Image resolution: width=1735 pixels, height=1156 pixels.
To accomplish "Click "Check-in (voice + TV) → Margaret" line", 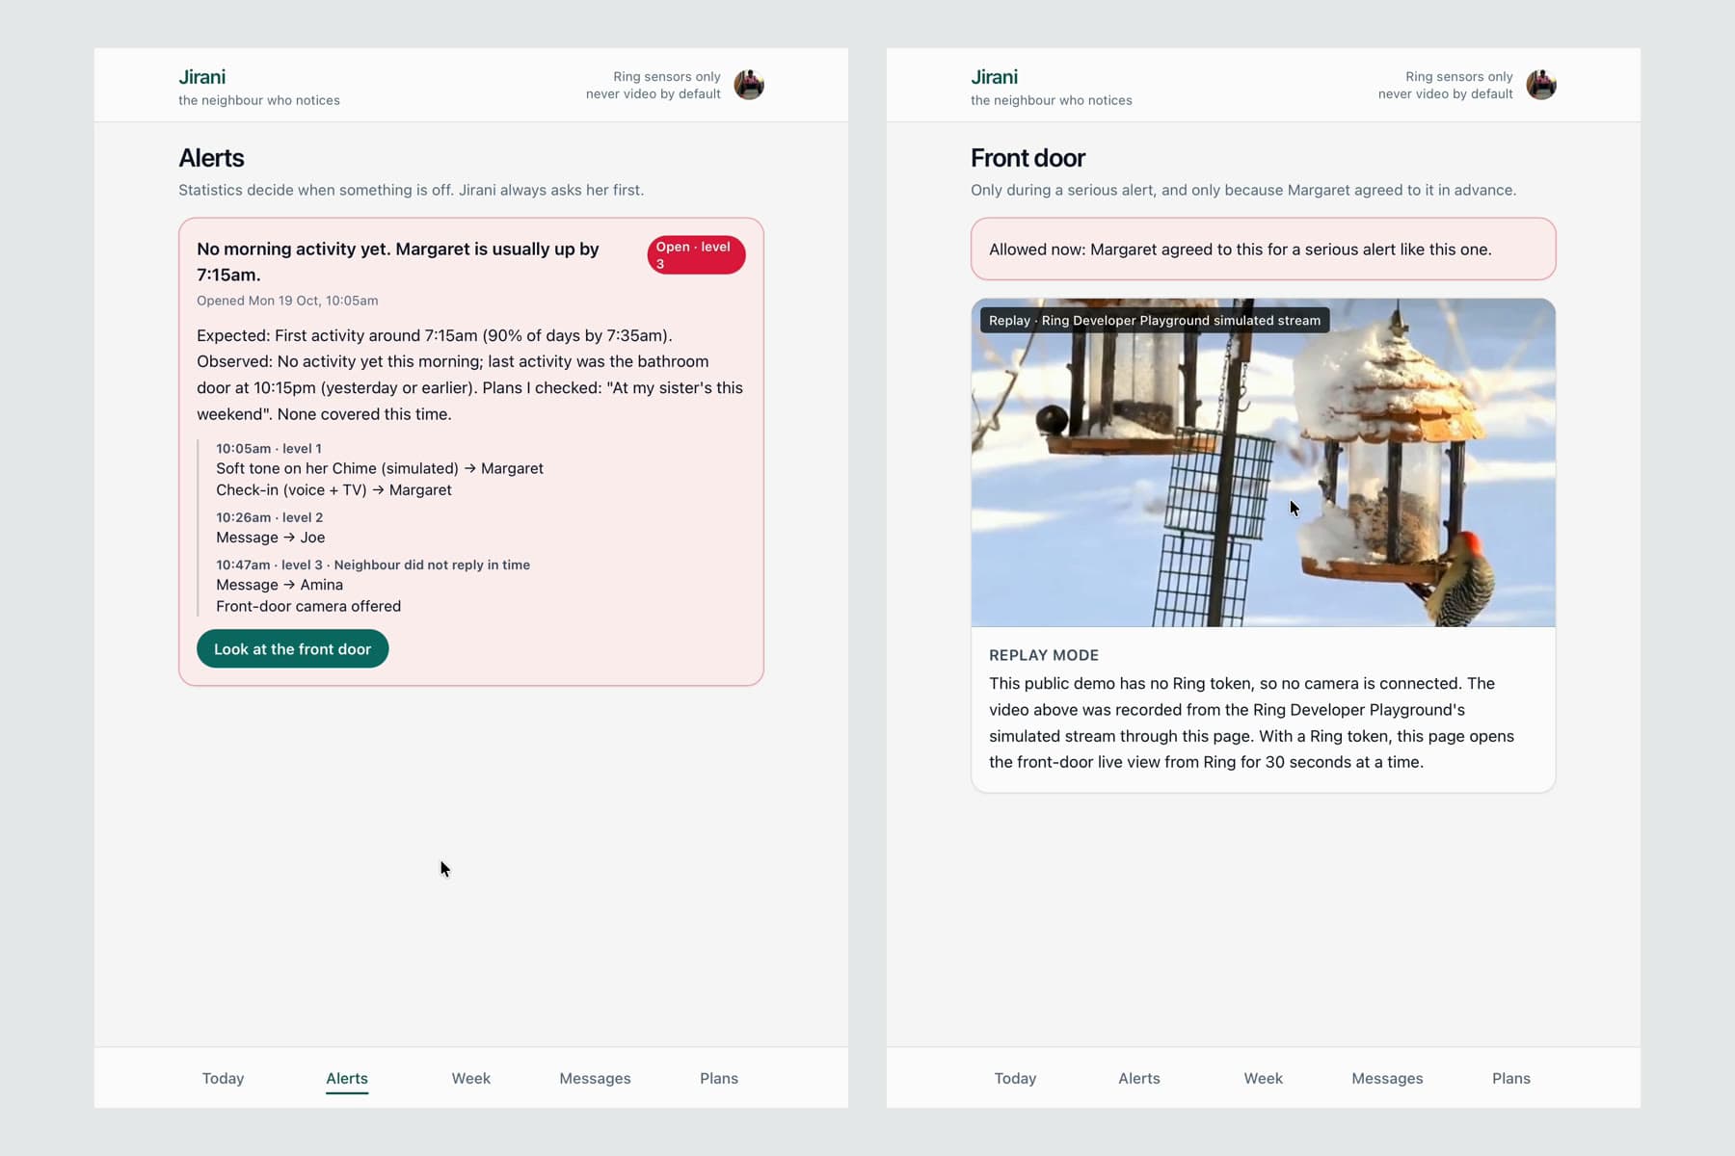I will point(334,489).
